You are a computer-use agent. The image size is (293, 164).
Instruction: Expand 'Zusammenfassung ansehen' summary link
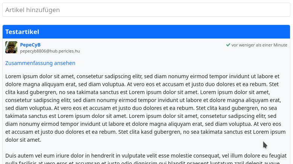tap(40, 63)
